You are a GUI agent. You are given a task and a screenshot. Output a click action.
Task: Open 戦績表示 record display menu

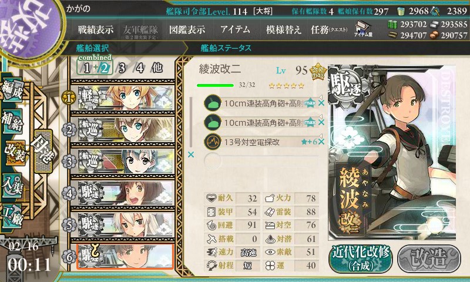[x=96, y=29]
